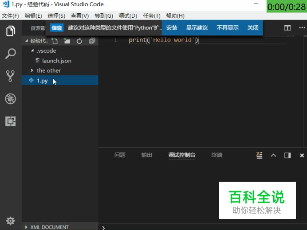This screenshot has height=230, width=307.
Task: Collapse all folders in explorer
Action: (x=92, y=41)
